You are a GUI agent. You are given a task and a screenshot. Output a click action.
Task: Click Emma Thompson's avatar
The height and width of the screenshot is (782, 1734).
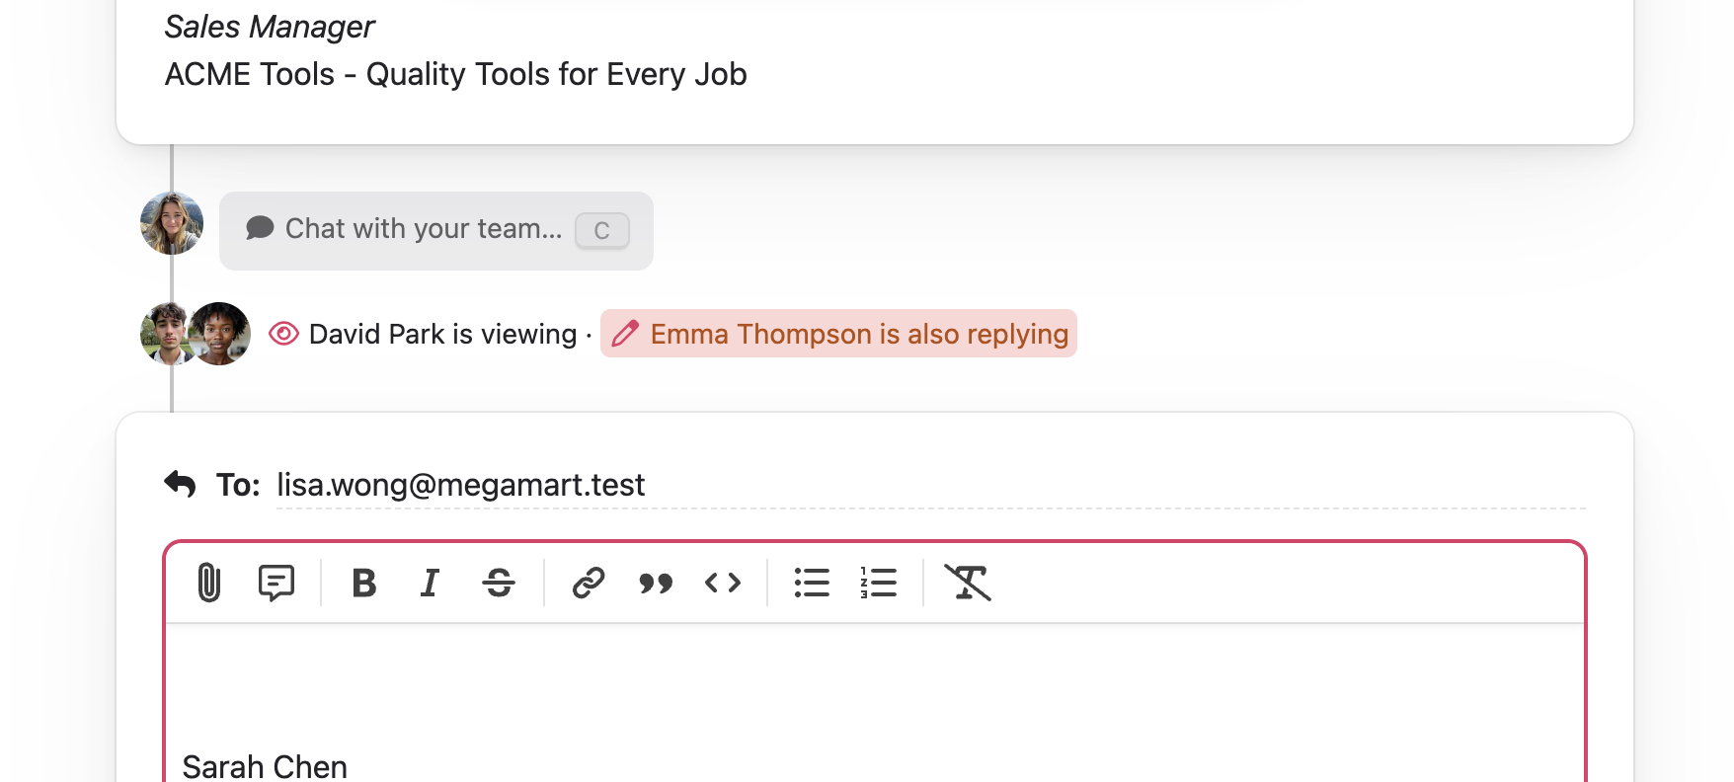coord(221,334)
